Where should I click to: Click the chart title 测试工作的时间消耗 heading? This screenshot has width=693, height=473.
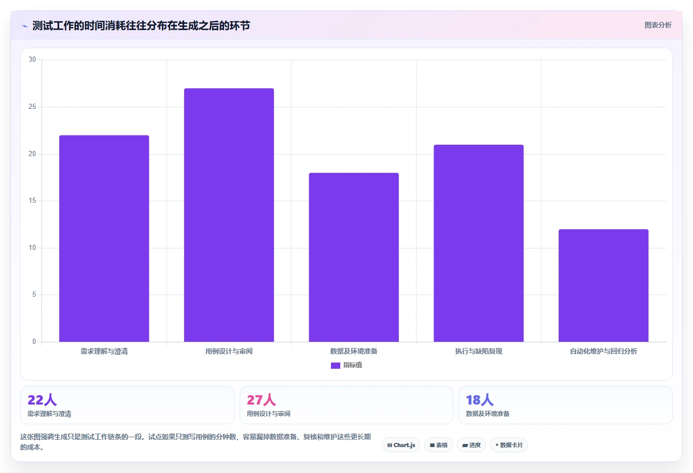coord(141,25)
